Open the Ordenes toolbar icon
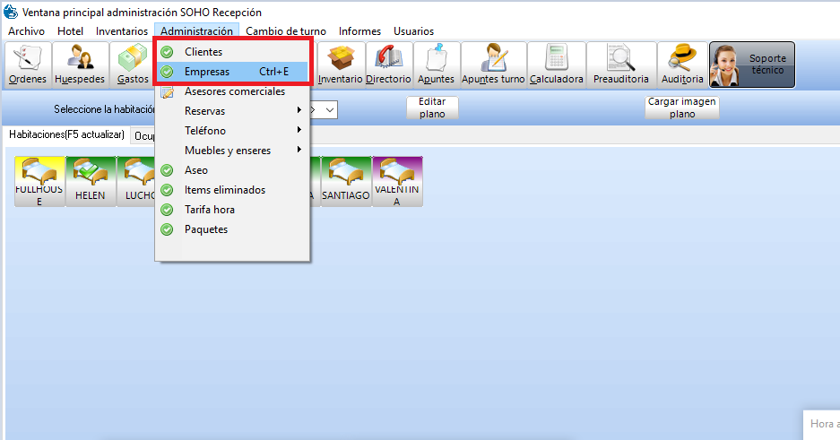840x440 pixels. (x=28, y=65)
